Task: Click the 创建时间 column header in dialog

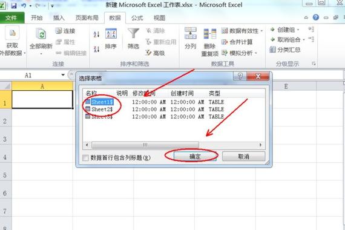Action: (182, 93)
